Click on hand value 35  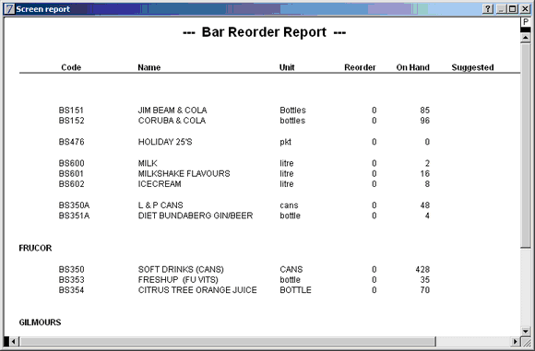pos(425,279)
